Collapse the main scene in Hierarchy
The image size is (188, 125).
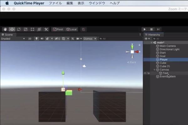(151, 42)
